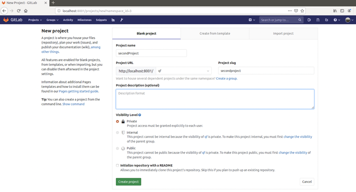Image resolution: width=356 pixels, height=192 pixels.
Task: Bookmark page with star icon
Action: pyautogui.click(x=302, y=11)
